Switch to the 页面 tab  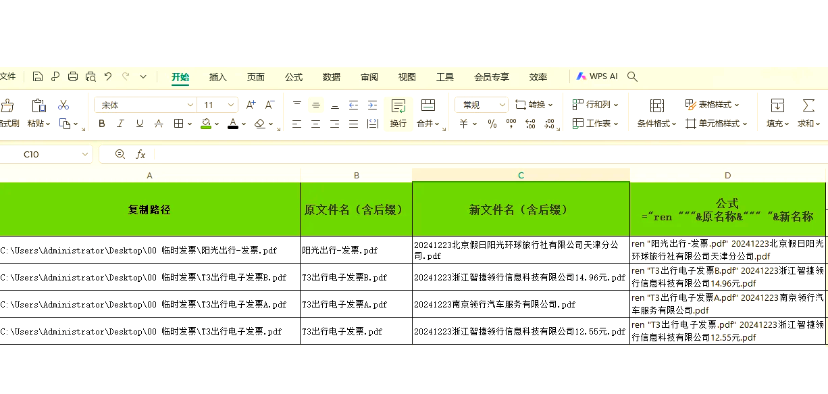tap(256, 77)
